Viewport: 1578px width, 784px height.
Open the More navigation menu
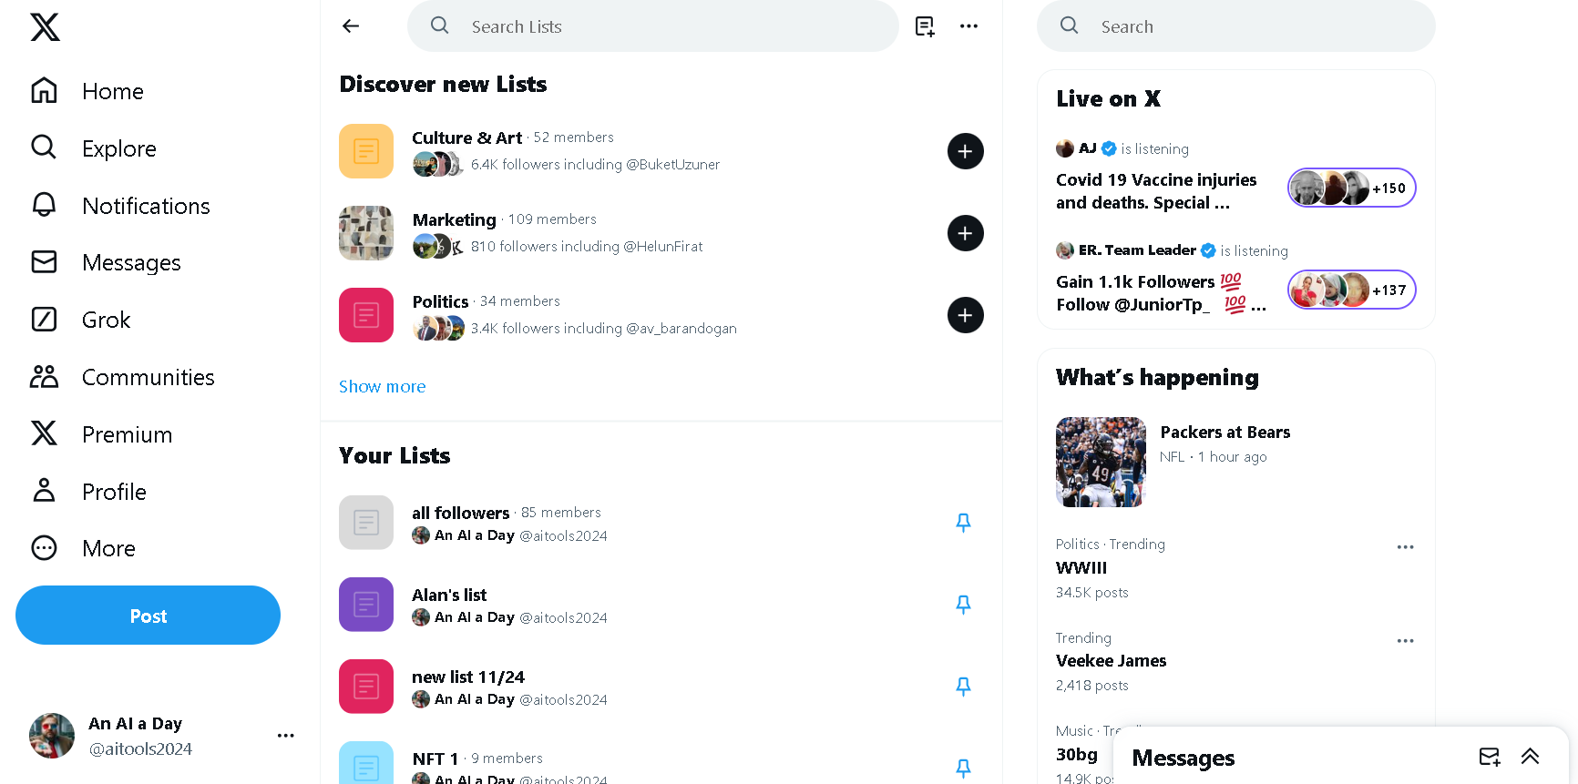[x=108, y=547]
